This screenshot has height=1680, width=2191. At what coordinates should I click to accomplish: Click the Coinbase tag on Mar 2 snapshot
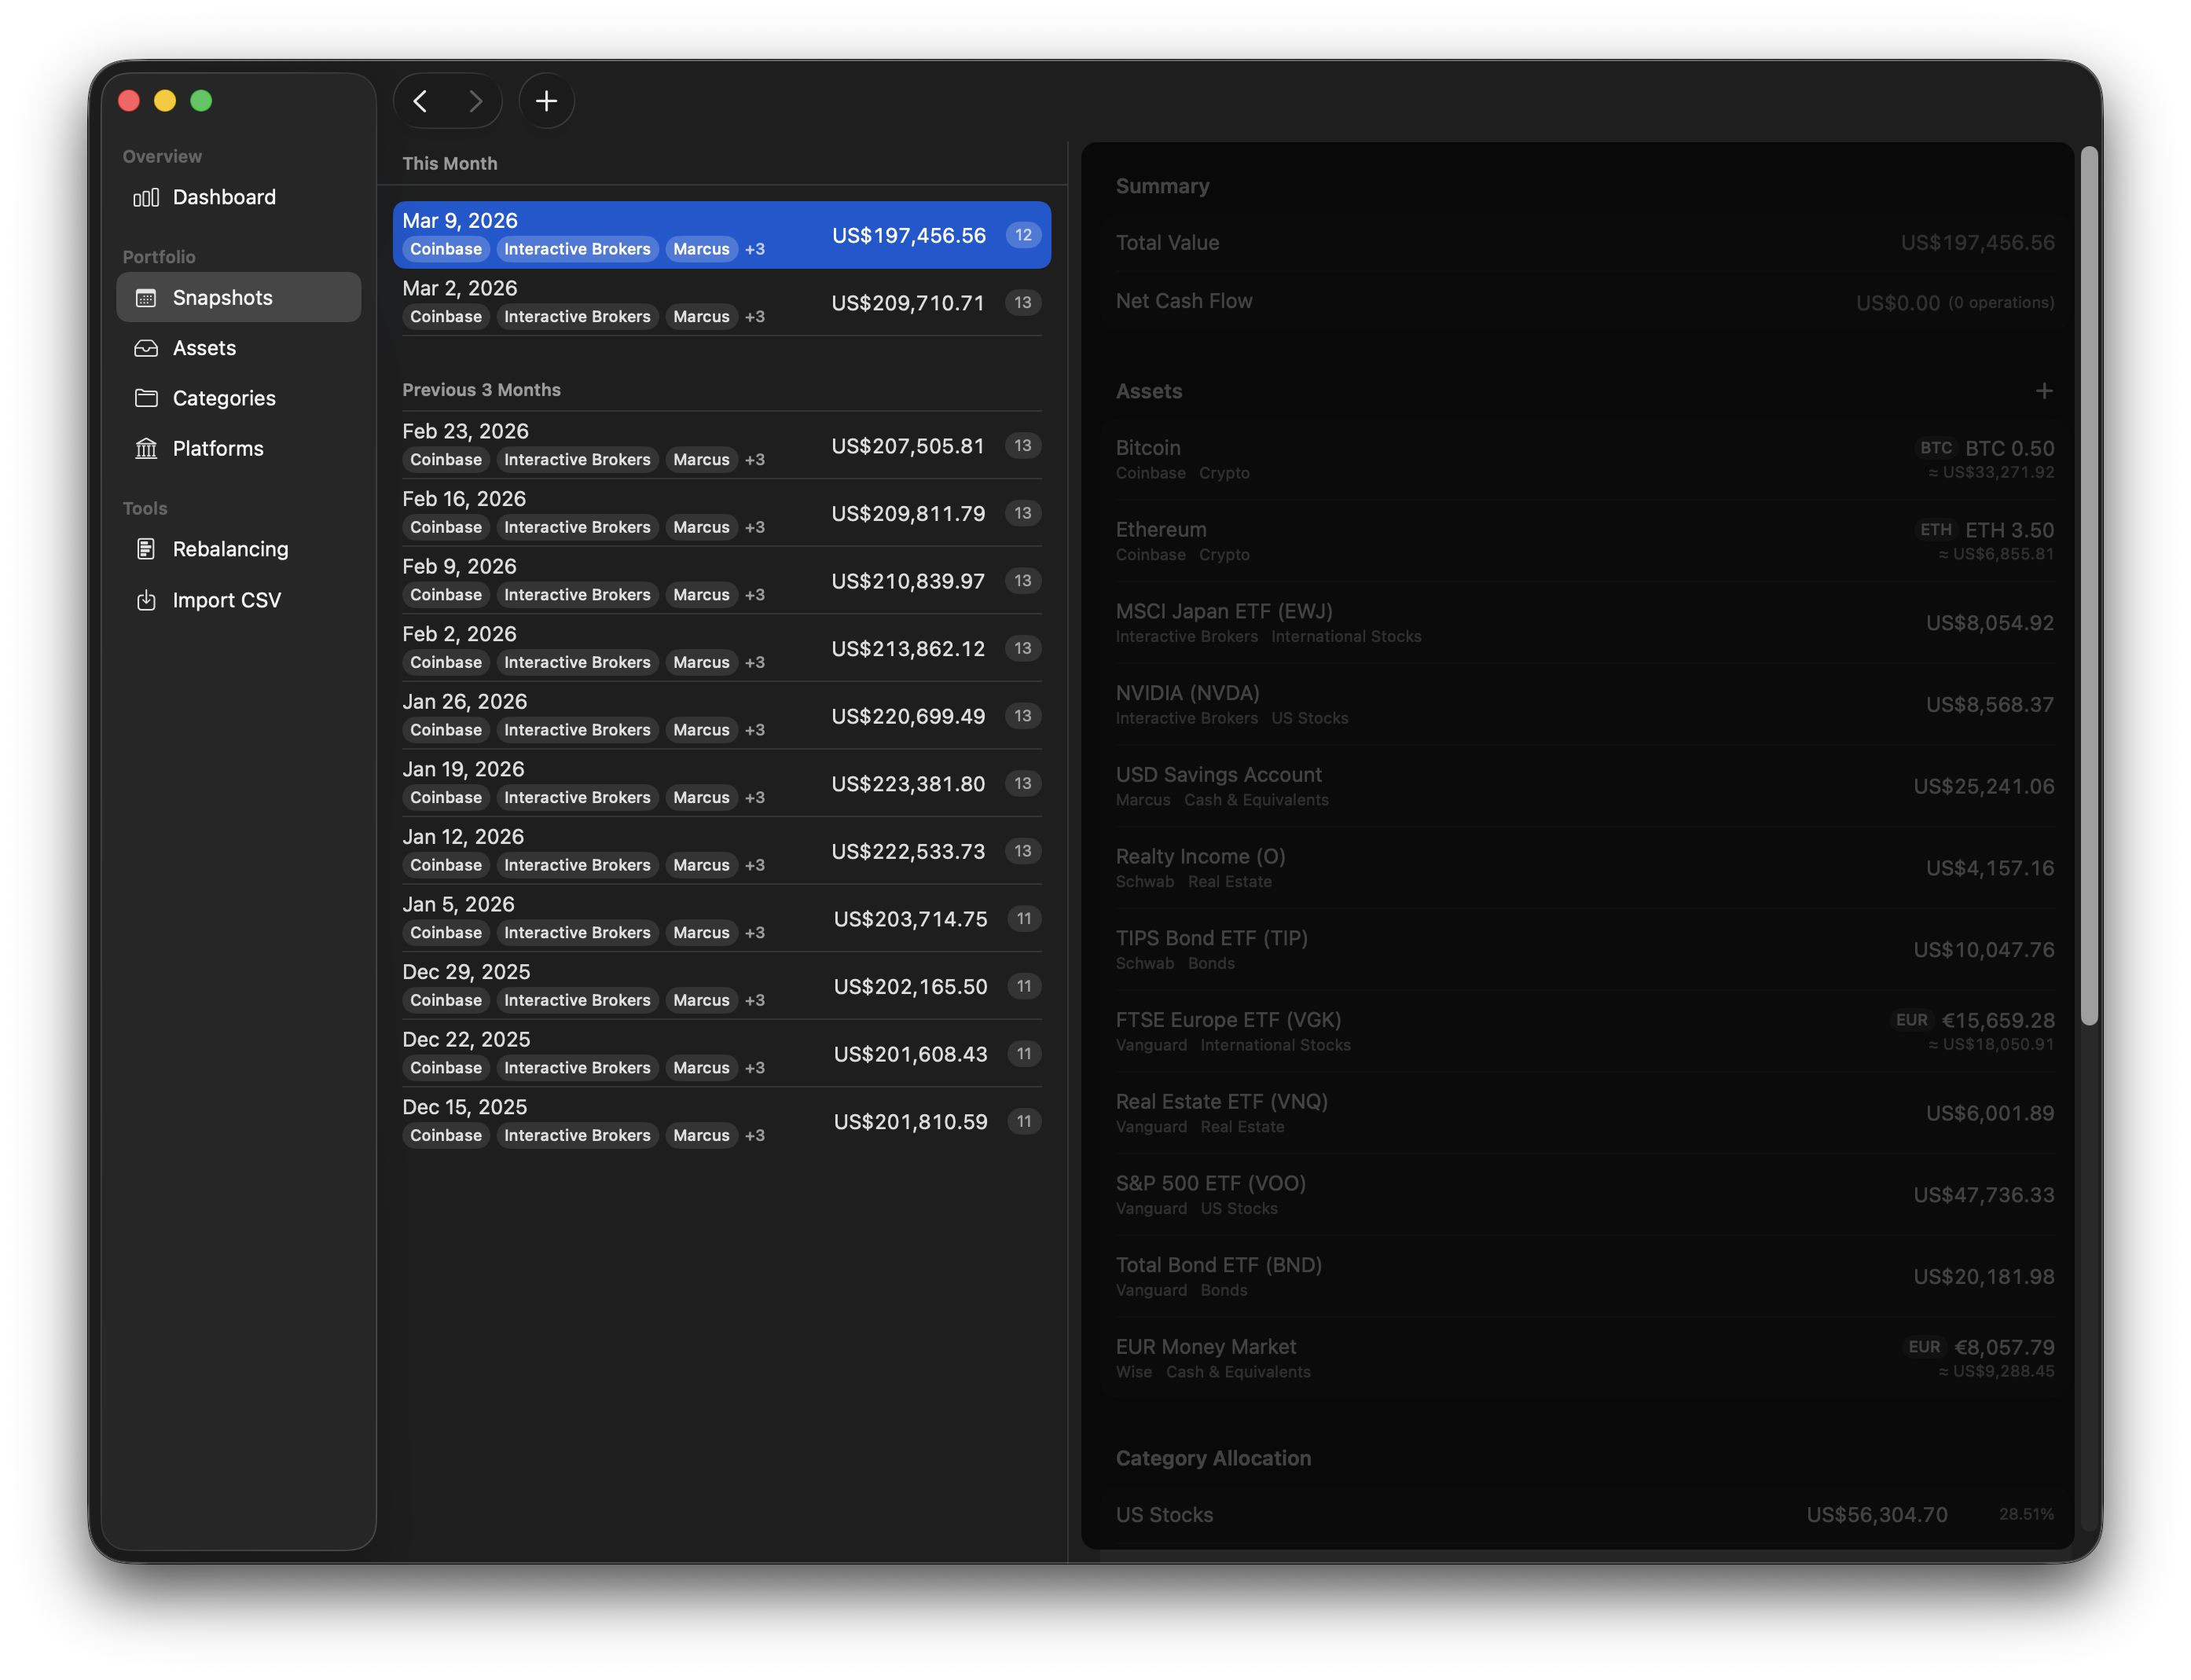coord(445,316)
